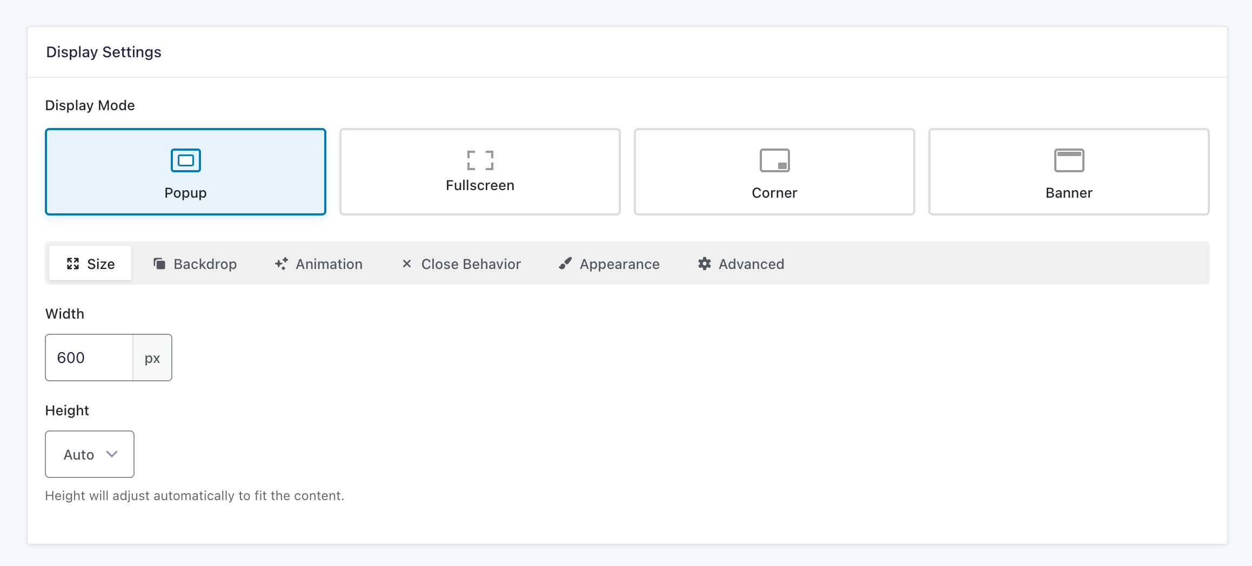Go to the Backdrop tab label

click(205, 264)
